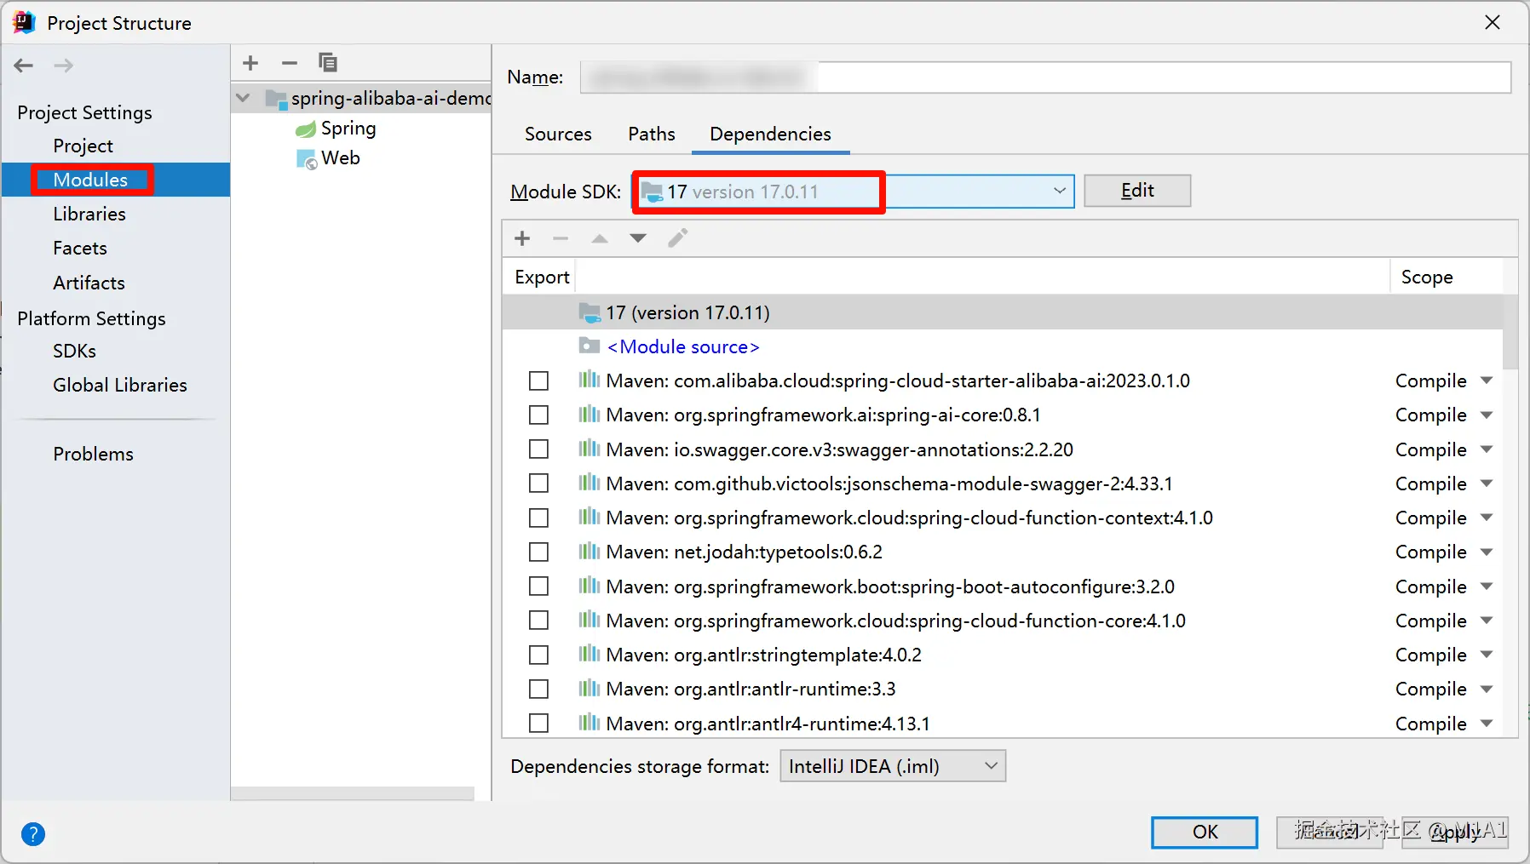Select the Spring facet leaf icon
This screenshot has width=1530, height=864.
pyautogui.click(x=306, y=129)
